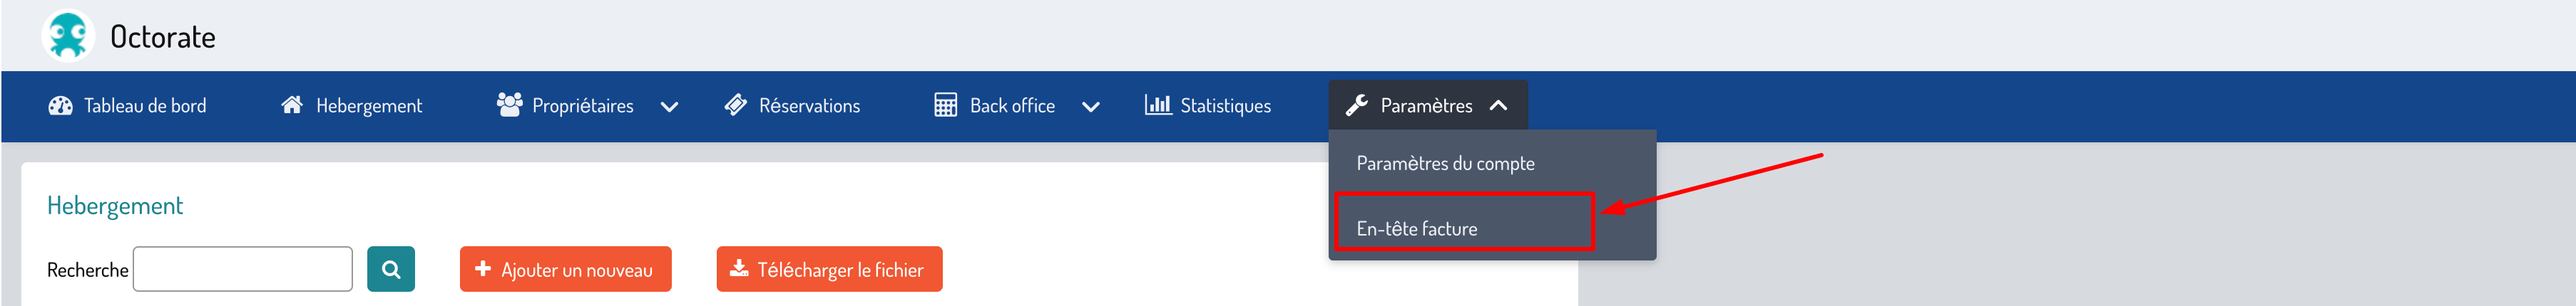Click the Réservations ticket icon
This screenshot has width=2576, height=306.
pos(736,105)
